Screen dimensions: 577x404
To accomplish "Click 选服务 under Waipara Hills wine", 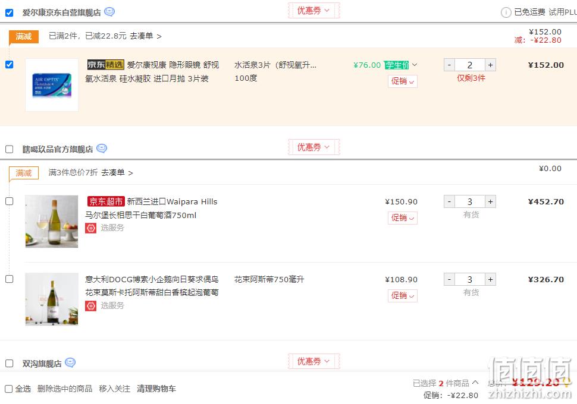I will coord(112,228).
